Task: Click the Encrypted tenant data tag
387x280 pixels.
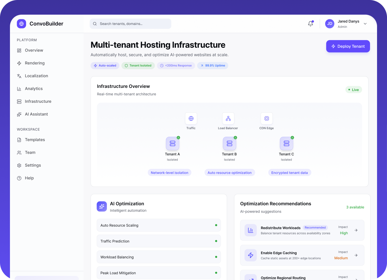Action: click(x=290, y=173)
